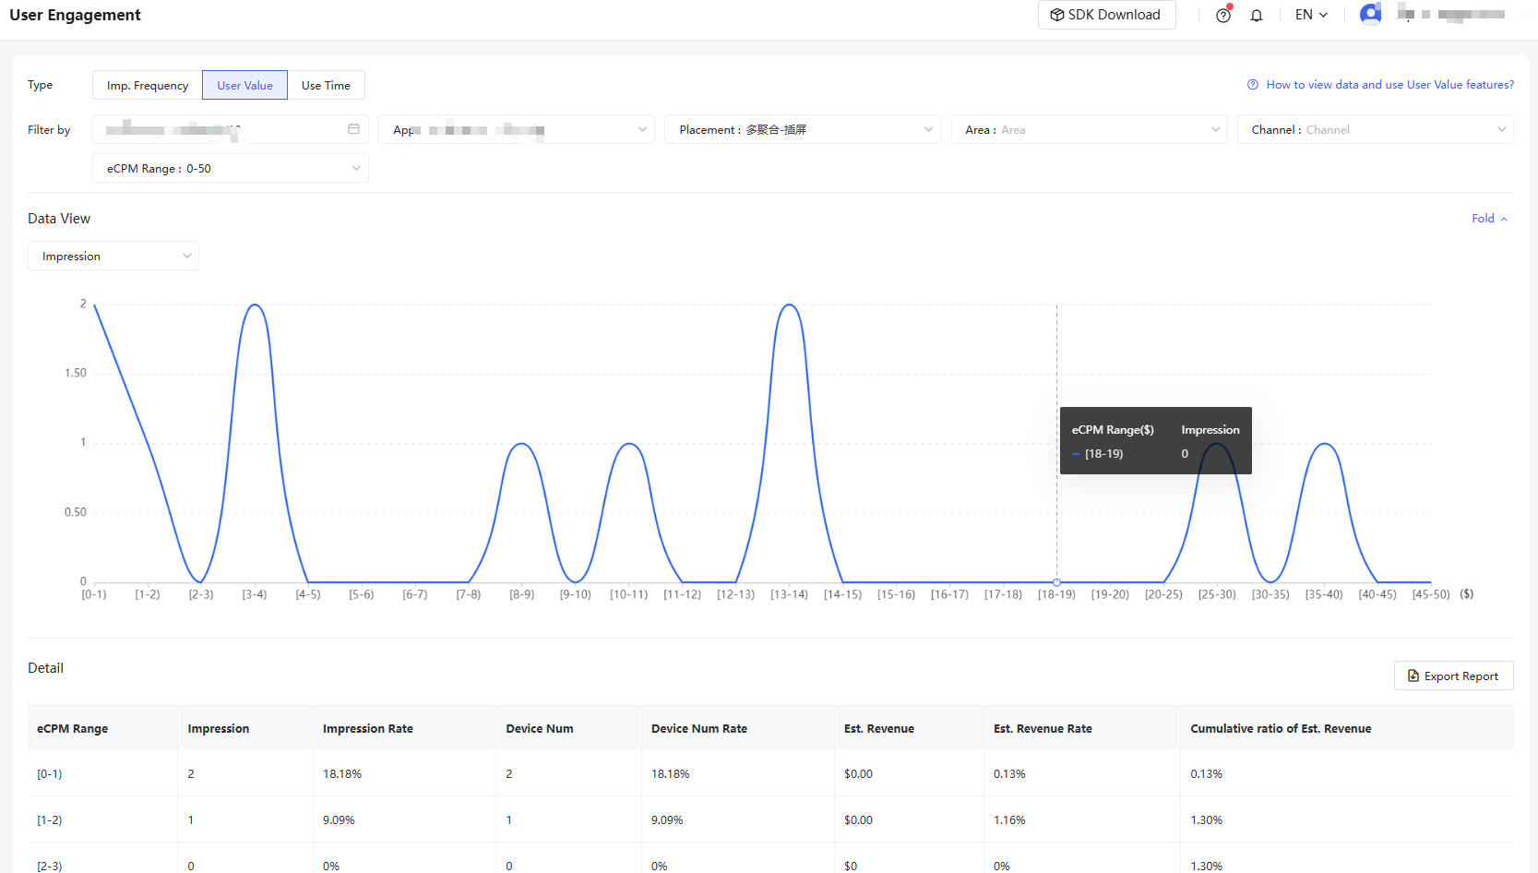1538x873 pixels.
Task: Click the SDK Download button
Action: (1107, 15)
